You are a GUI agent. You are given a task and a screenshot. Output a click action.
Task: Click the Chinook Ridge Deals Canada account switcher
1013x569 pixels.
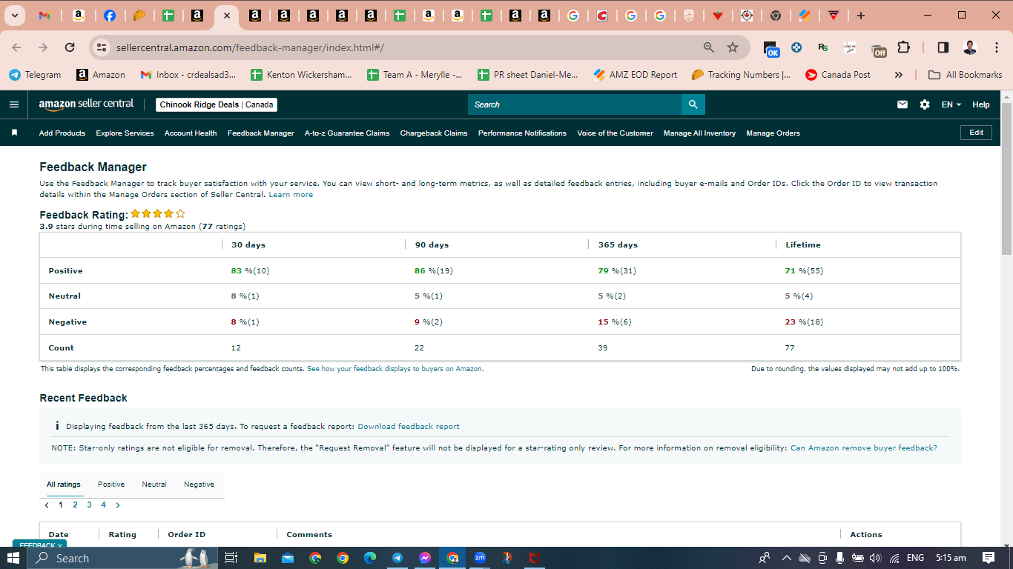pos(217,104)
